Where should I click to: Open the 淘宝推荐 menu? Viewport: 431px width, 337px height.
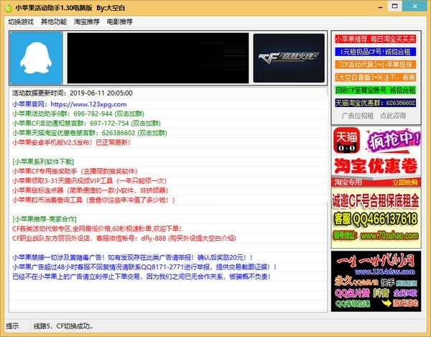[87, 22]
